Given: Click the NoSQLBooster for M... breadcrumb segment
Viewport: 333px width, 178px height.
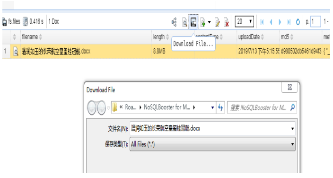Looking at the screenshot, I should click(x=167, y=107).
